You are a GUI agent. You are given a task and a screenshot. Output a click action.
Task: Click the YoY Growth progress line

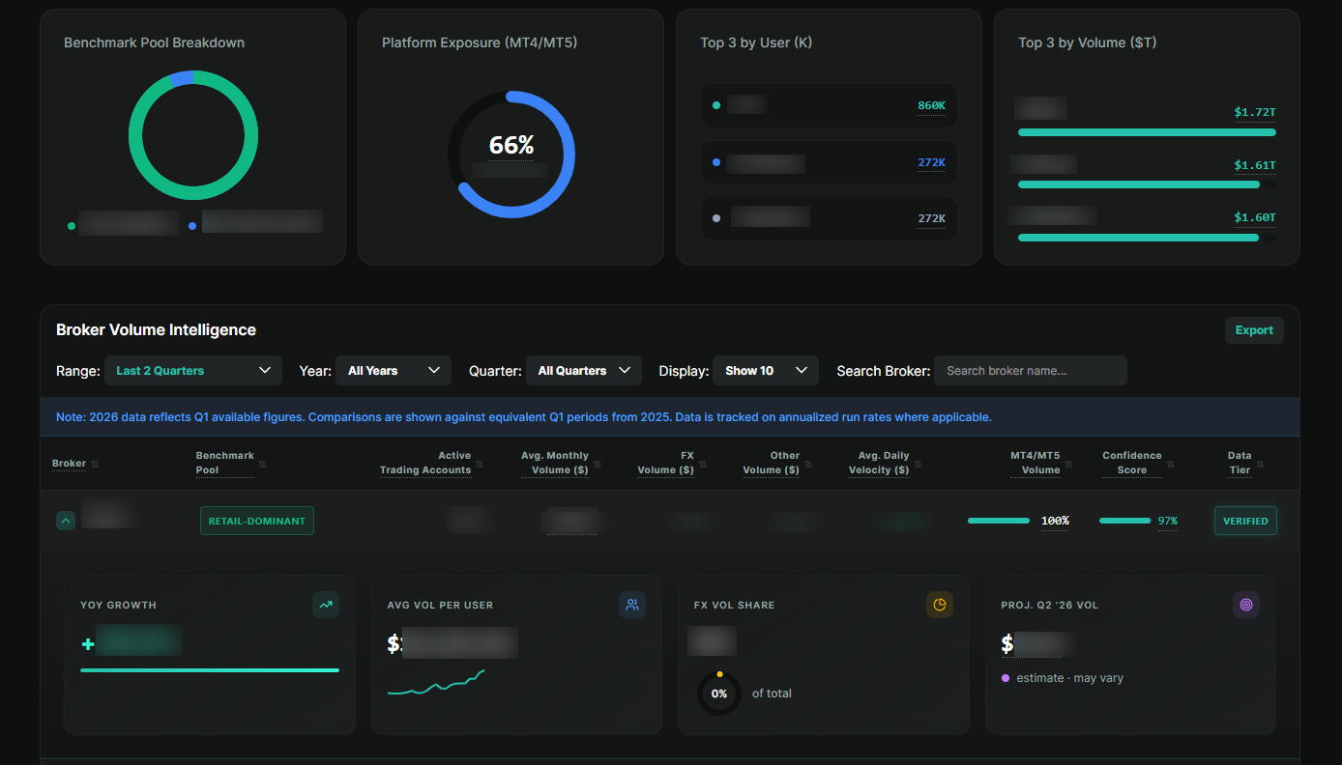(210, 669)
